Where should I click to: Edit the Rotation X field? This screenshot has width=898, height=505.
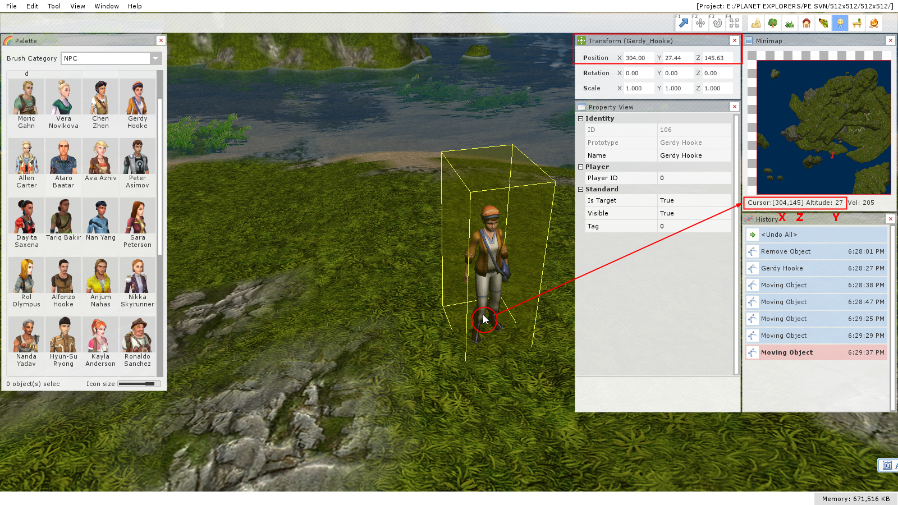click(639, 73)
